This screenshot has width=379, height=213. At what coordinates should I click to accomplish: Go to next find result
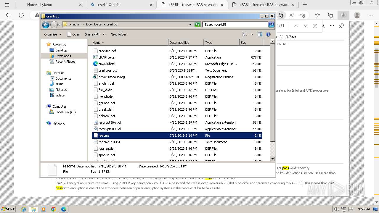point(305,26)
